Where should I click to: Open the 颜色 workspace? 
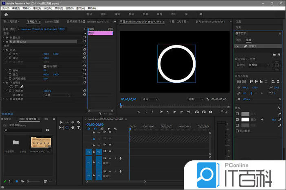131,14
